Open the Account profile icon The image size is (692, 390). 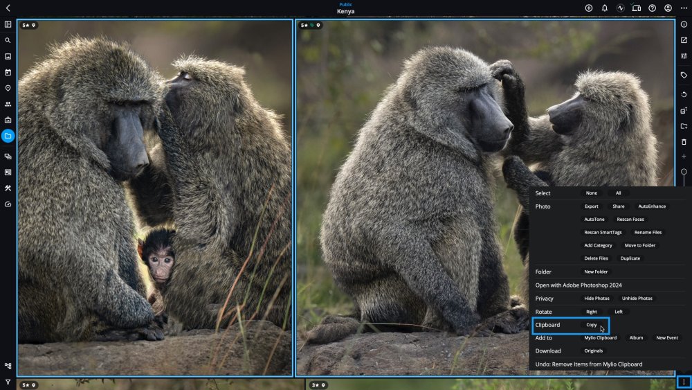click(x=668, y=8)
